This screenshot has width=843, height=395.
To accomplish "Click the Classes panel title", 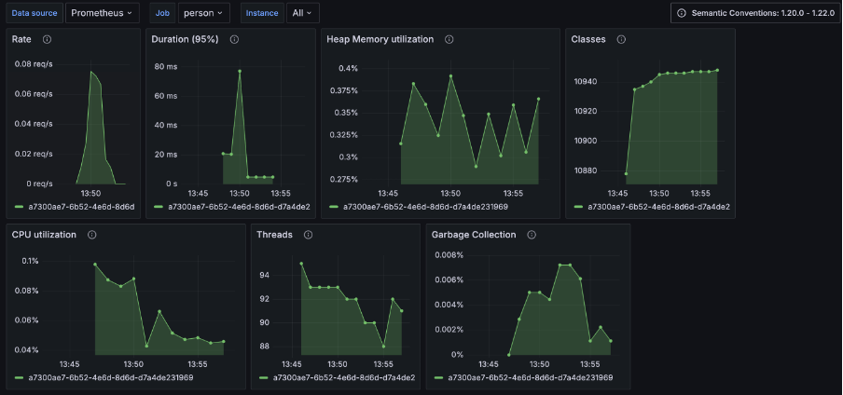I will coord(588,39).
